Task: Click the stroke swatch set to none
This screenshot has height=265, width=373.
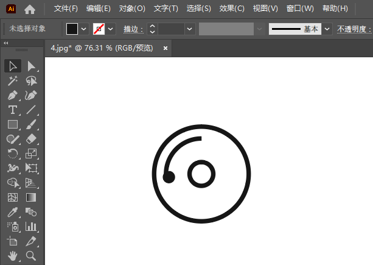Action: pyautogui.click(x=99, y=29)
